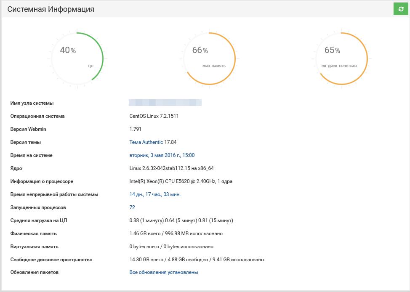The height and width of the screenshot is (292, 410).
Task: Click the Системная Информация panel heading
Action: [51, 9]
